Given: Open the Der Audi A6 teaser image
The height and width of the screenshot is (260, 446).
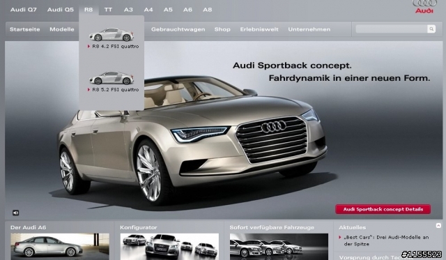Looking at the screenshot, I should pos(60,247).
